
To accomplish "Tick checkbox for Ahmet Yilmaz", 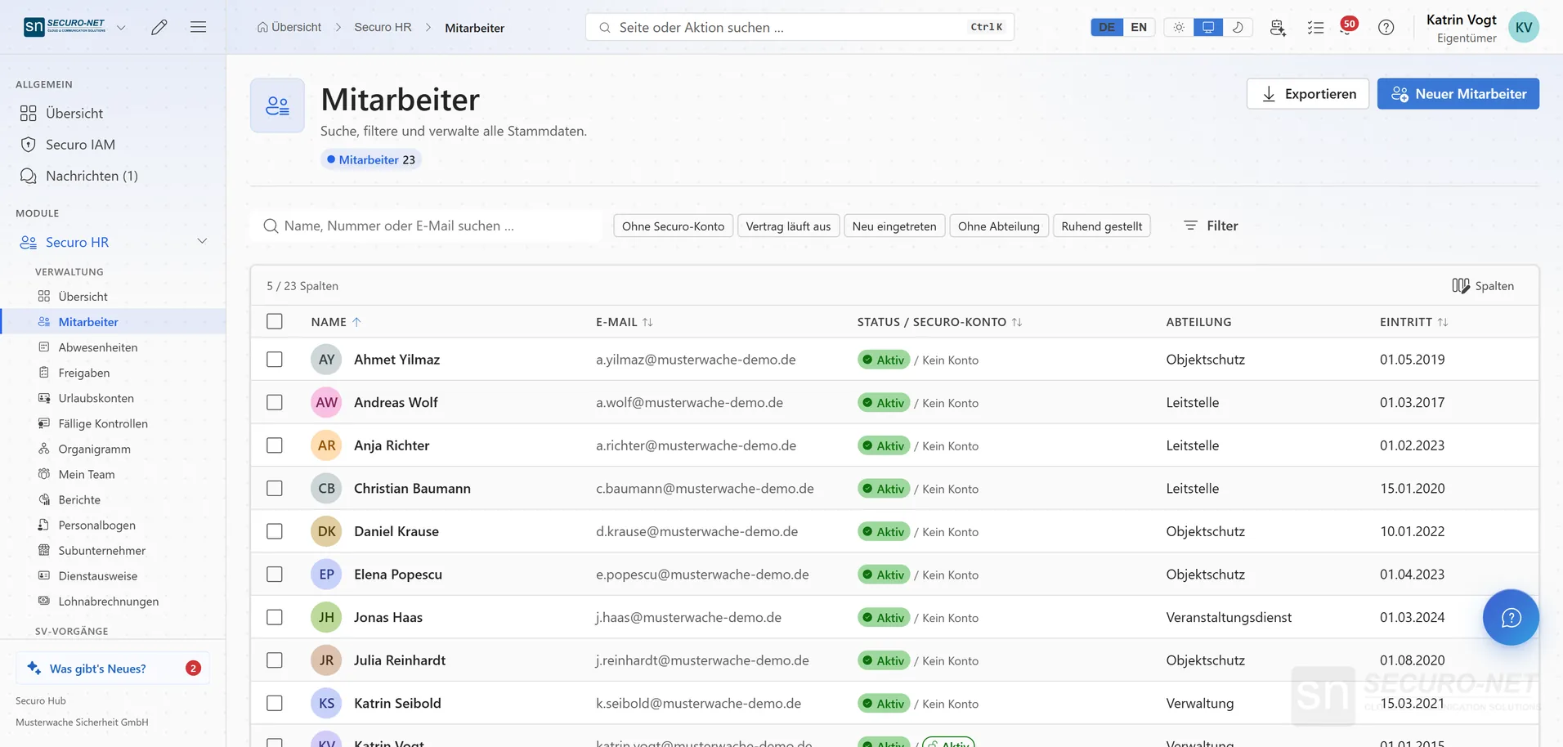I will [x=275, y=360].
